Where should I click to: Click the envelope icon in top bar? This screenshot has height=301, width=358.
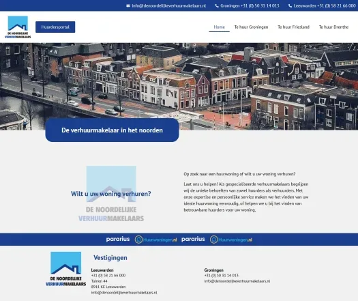(x=128, y=6)
